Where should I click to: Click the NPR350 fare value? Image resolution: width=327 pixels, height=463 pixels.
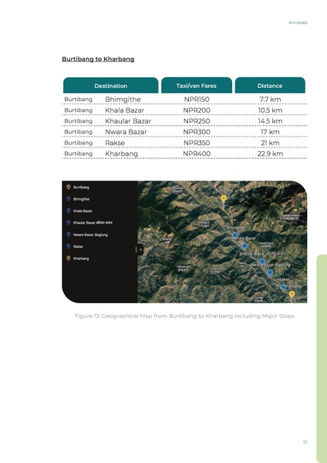pos(197,143)
